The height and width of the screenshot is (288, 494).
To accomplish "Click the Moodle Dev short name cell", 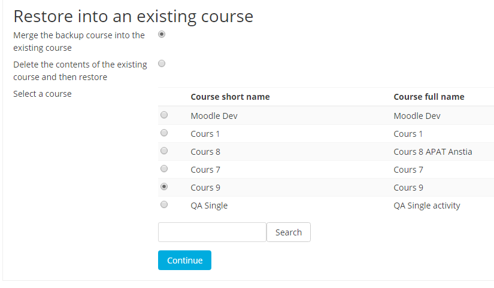I will (x=214, y=116).
